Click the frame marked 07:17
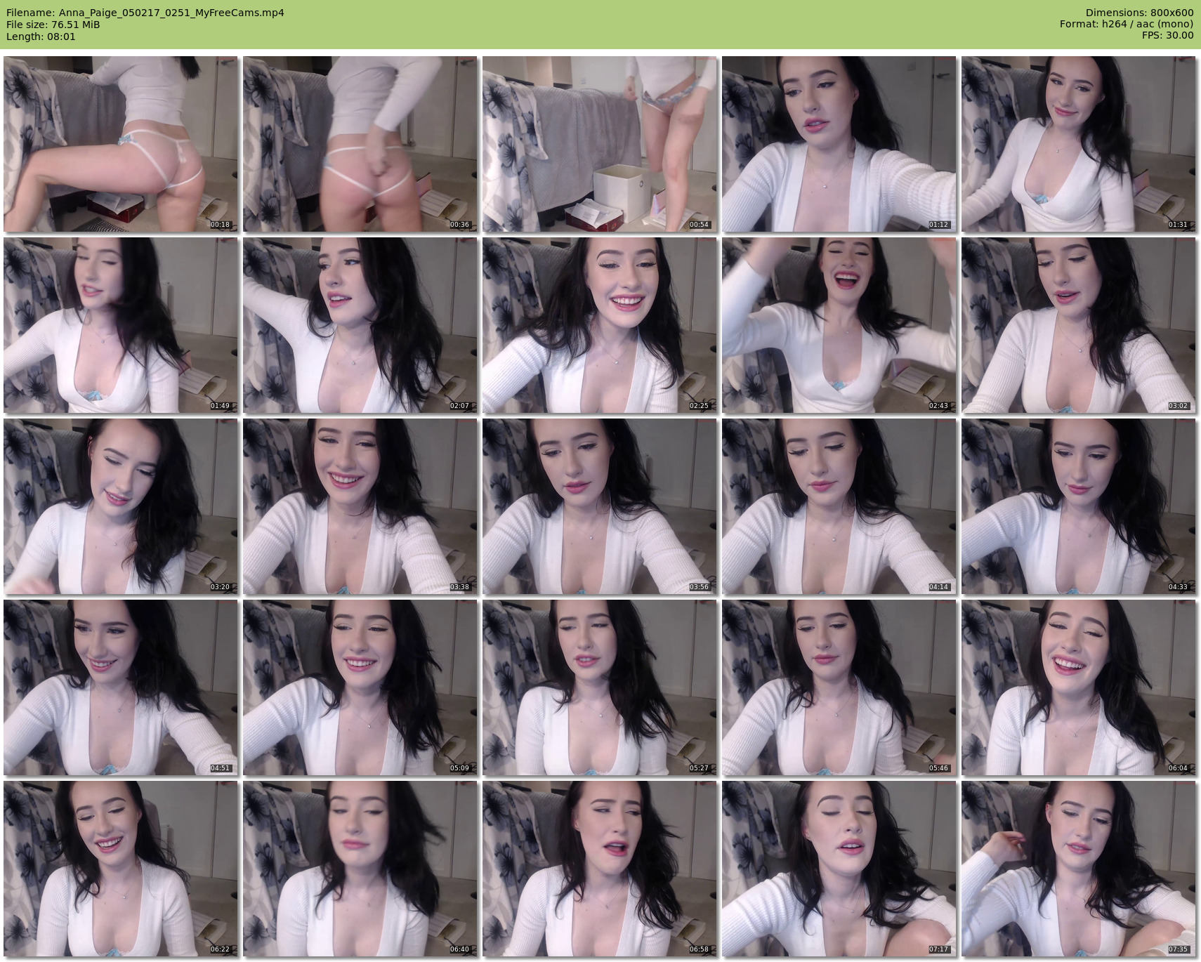The width and height of the screenshot is (1201, 962). click(x=839, y=869)
